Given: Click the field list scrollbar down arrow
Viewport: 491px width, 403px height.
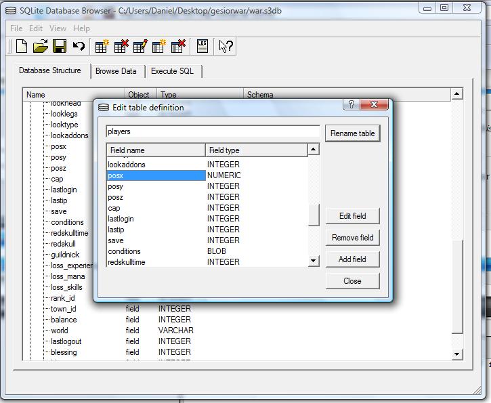Looking at the screenshot, I should click(x=314, y=261).
